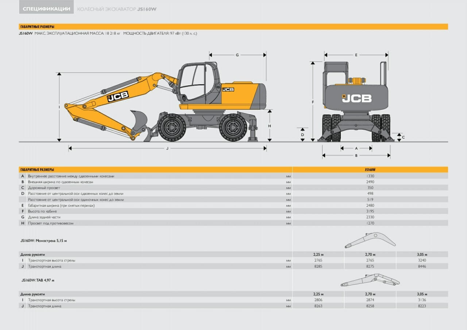Click the value 1270

pyautogui.click(x=370, y=223)
